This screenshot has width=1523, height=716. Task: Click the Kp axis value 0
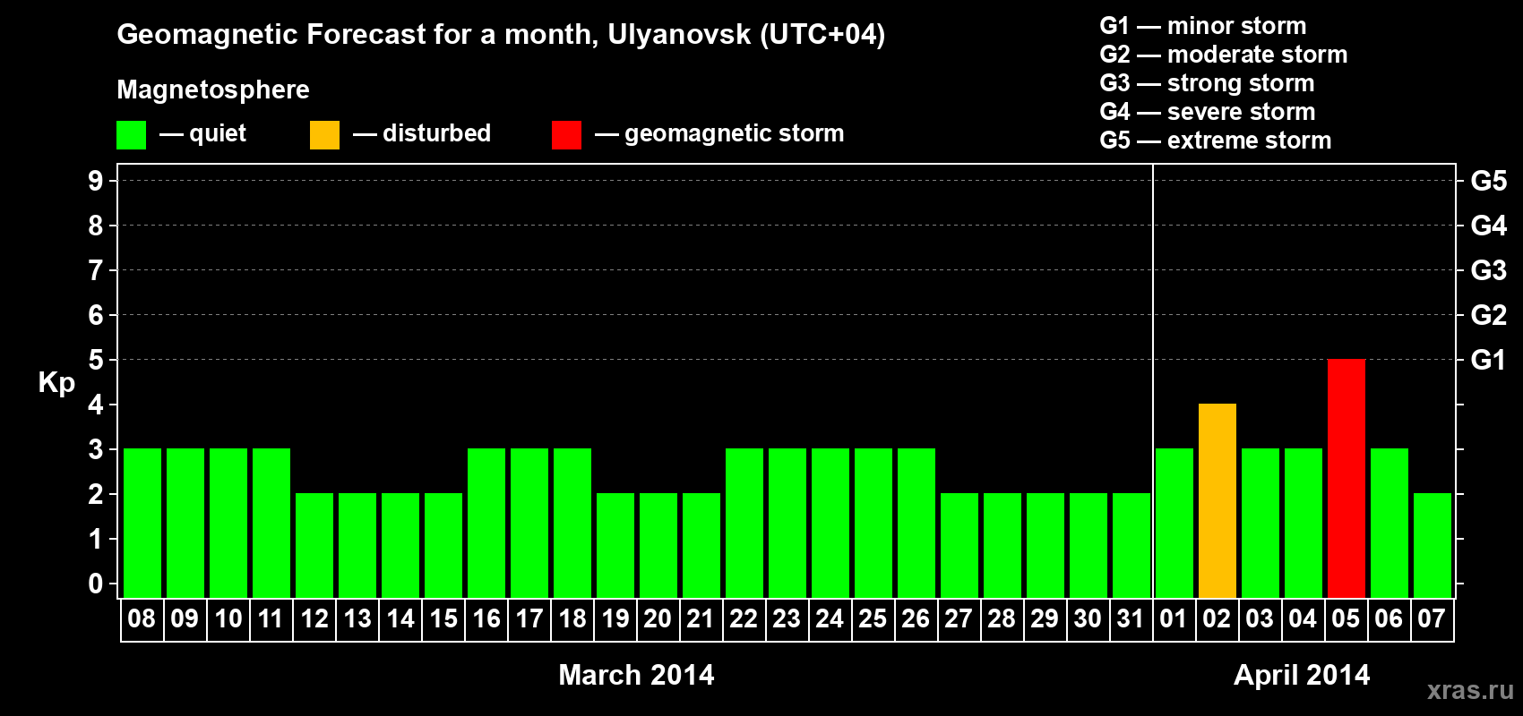pyautogui.click(x=96, y=584)
